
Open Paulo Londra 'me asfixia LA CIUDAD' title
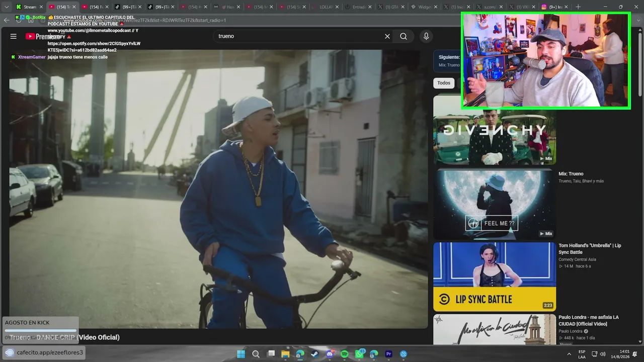589,320
